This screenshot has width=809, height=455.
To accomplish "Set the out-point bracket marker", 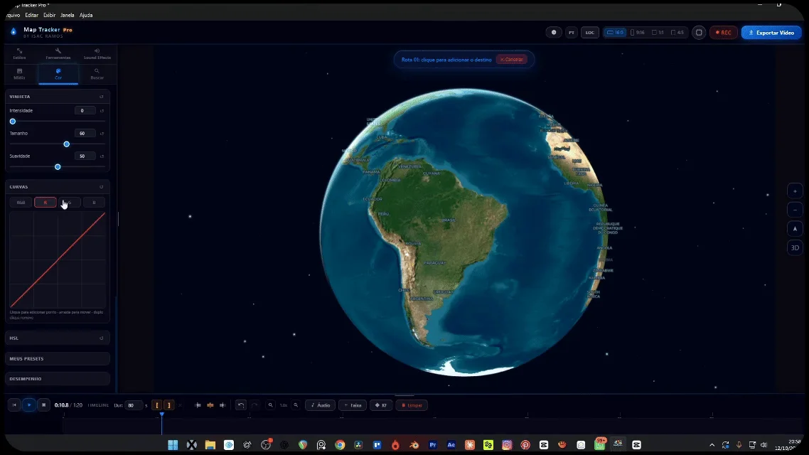I will point(168,405).
